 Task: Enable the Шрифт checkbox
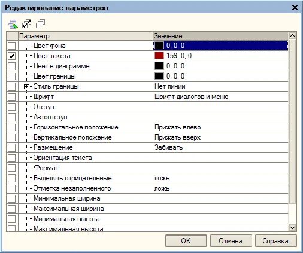(x=11, y=97)
